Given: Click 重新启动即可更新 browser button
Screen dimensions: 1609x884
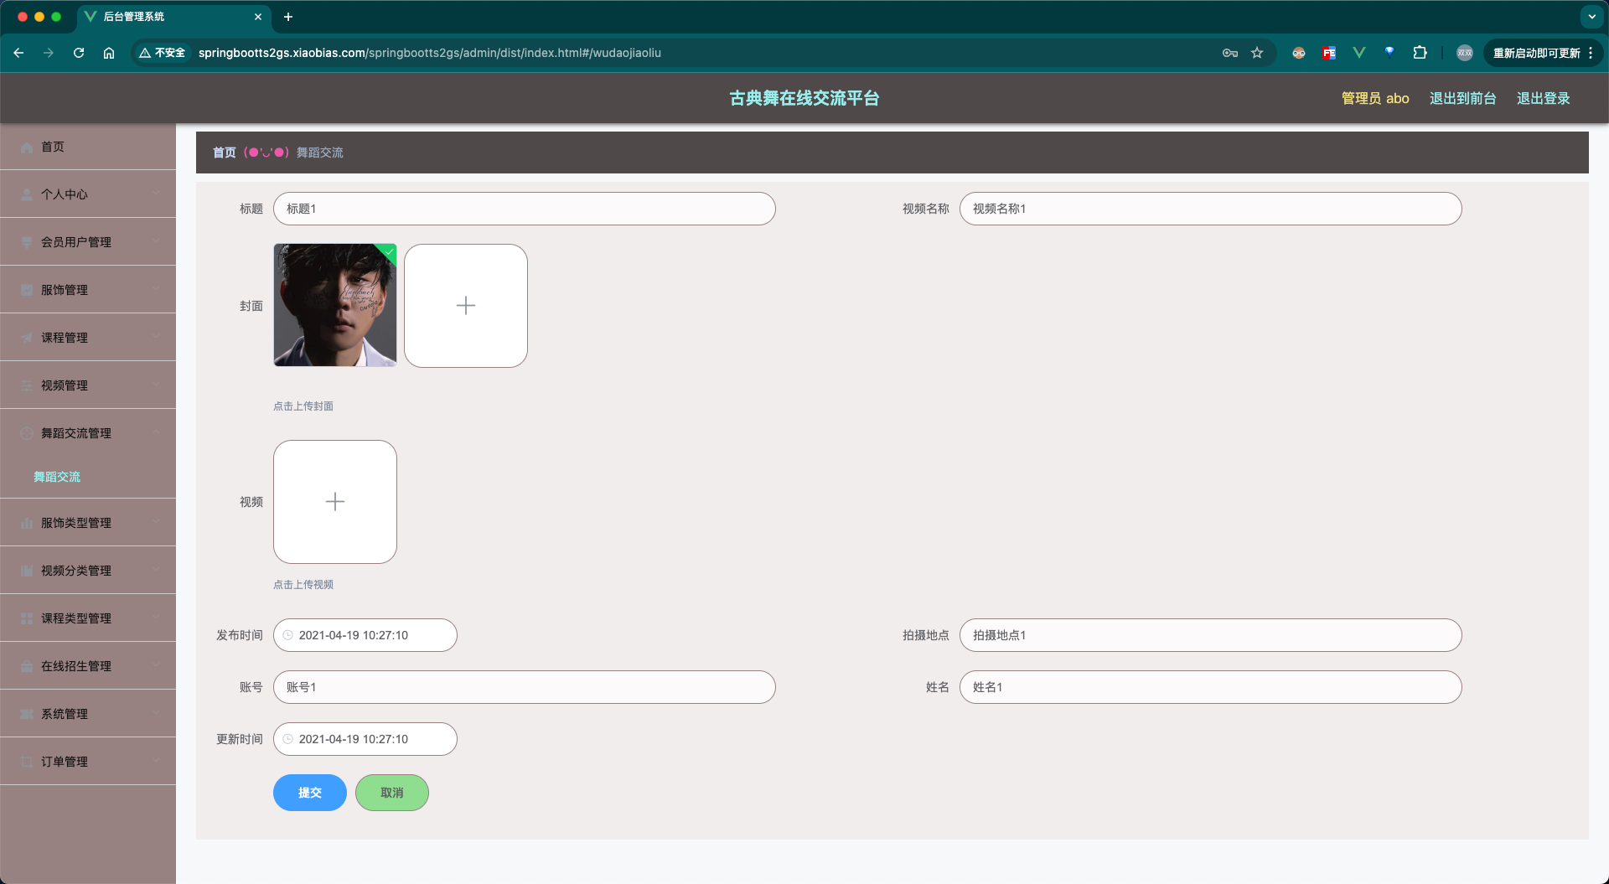Looking at the screenshot, I should [x=1536, y=53].
